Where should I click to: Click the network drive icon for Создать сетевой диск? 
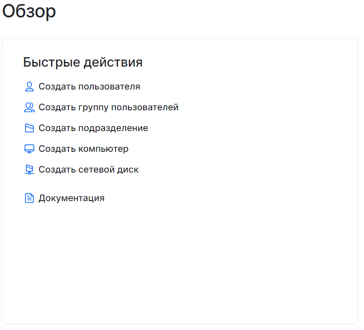pos(29,169)
